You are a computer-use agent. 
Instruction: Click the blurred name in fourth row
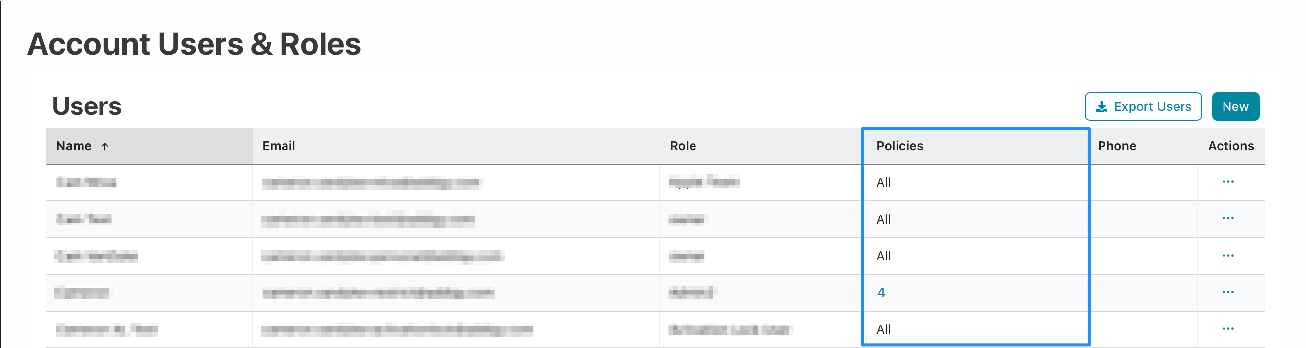click(x=82, y=292)
